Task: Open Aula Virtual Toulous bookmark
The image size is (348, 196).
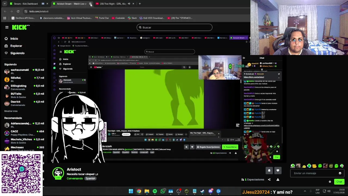Action: pos(79,18)
